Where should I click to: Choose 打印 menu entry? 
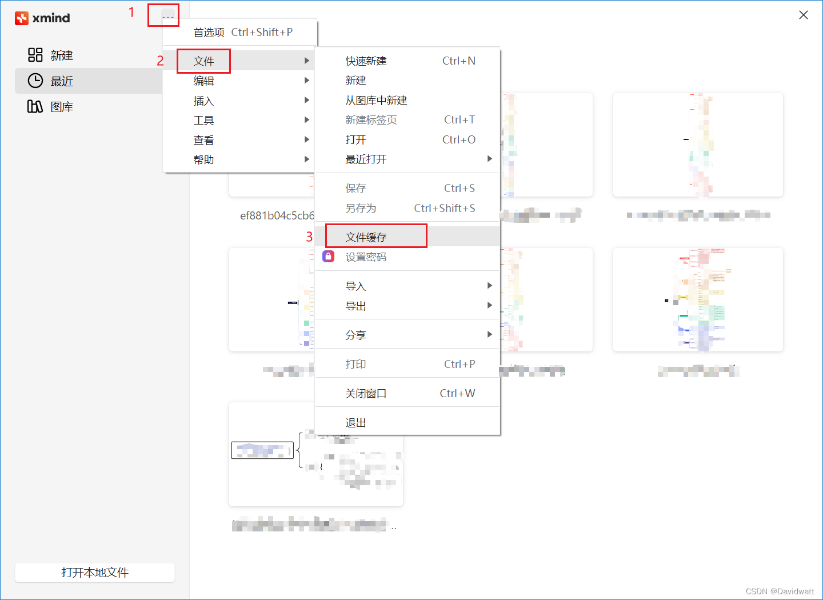click(x=407, y=364)
